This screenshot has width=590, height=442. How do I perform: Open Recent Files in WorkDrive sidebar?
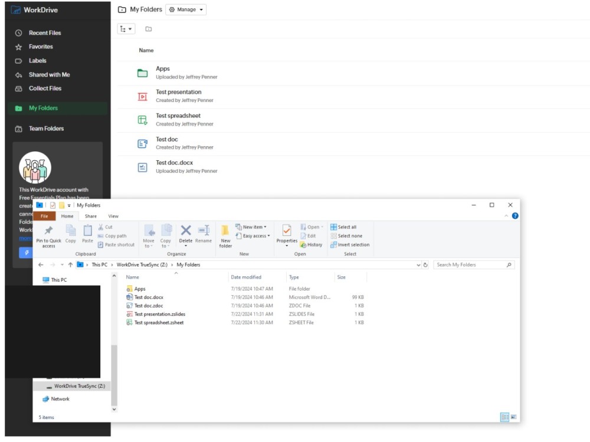click(44, 32)
